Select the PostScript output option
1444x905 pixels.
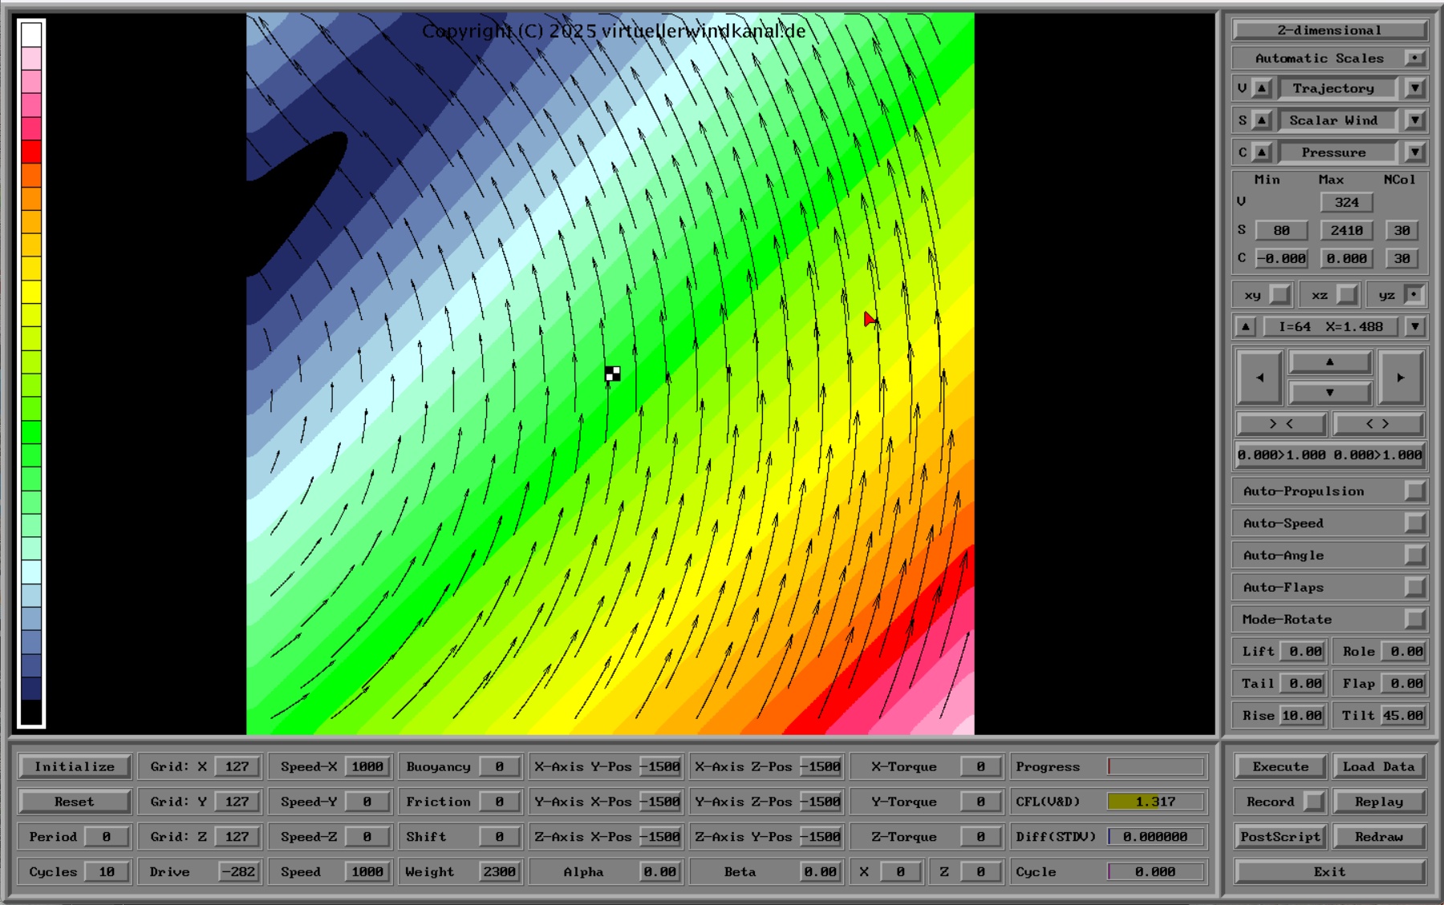1280,837
